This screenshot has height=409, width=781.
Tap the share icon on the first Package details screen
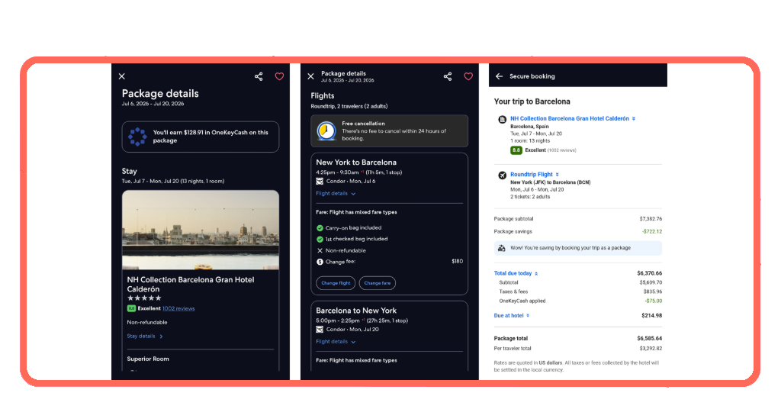(259, 76)
